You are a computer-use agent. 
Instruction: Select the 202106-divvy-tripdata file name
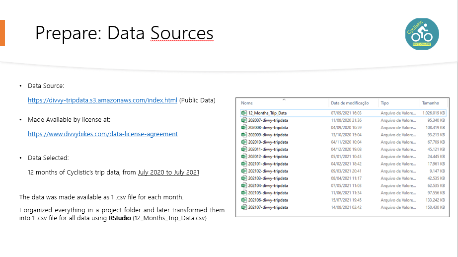pos(268,200)
